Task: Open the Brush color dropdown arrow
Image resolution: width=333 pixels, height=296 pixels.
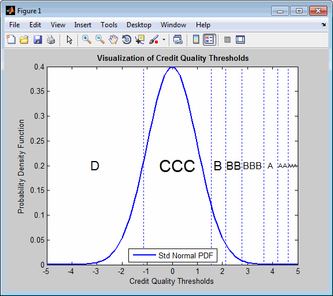Action: pos(164,39)
